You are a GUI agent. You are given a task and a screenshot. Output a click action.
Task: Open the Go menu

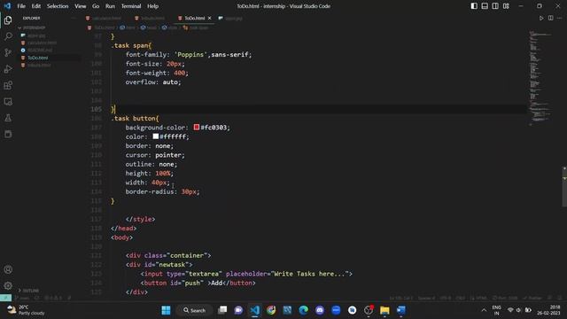pyautogui.click(x=96, y=6)
